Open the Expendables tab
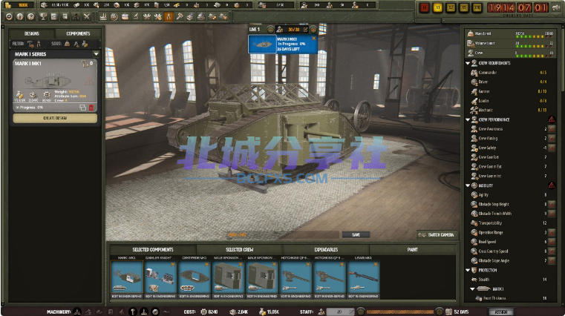 [326, 249]
